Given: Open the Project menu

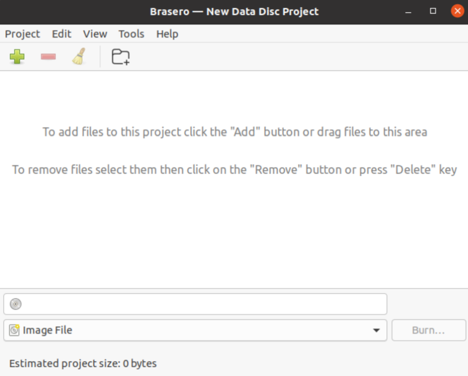Looking at the screenshot, I should coord(23,34).
